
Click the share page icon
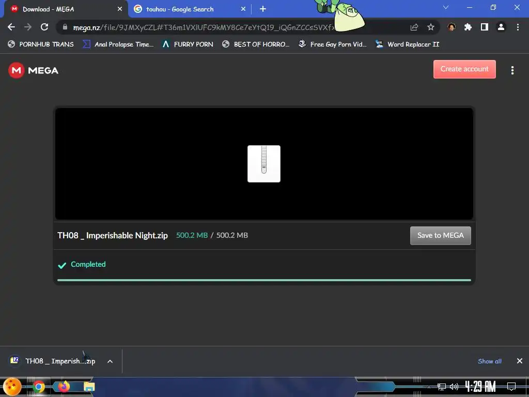pos(414,27)
